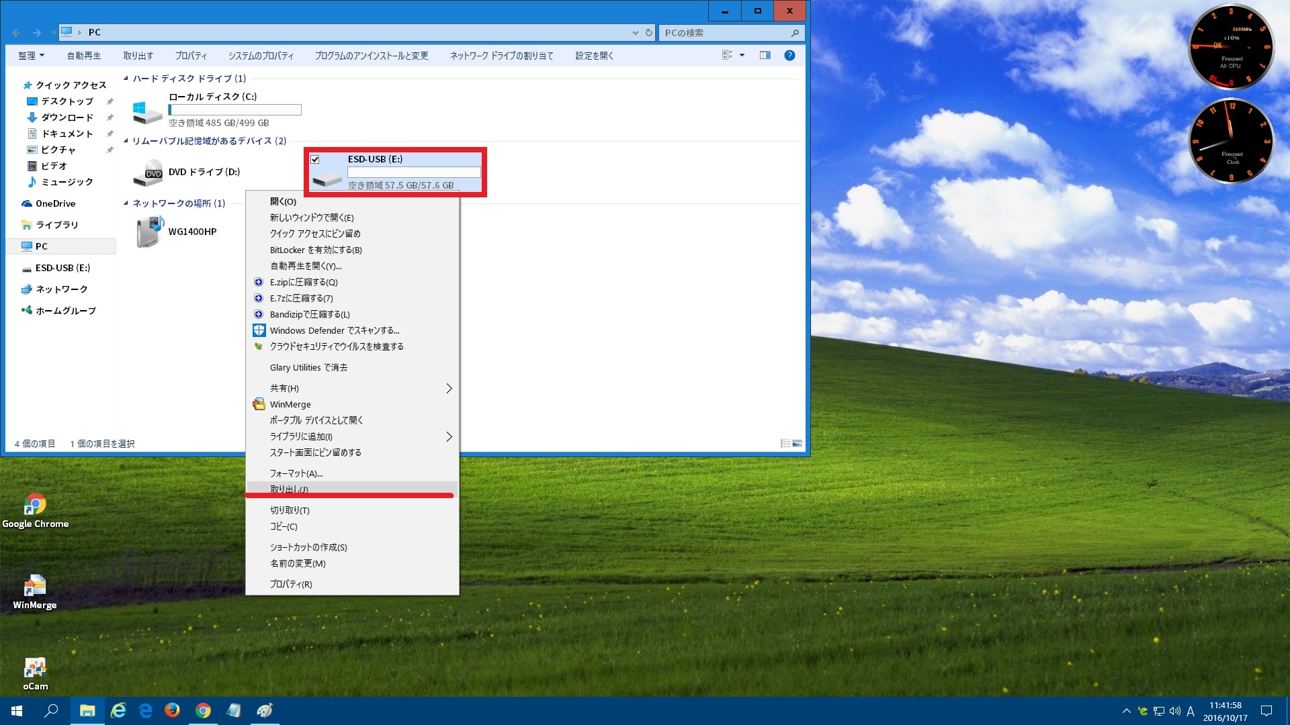Image resolution: width=1290 pixels, height=725 pixels.
Task: Select the DVD drive (D:) icon
Action: point(147,173)
